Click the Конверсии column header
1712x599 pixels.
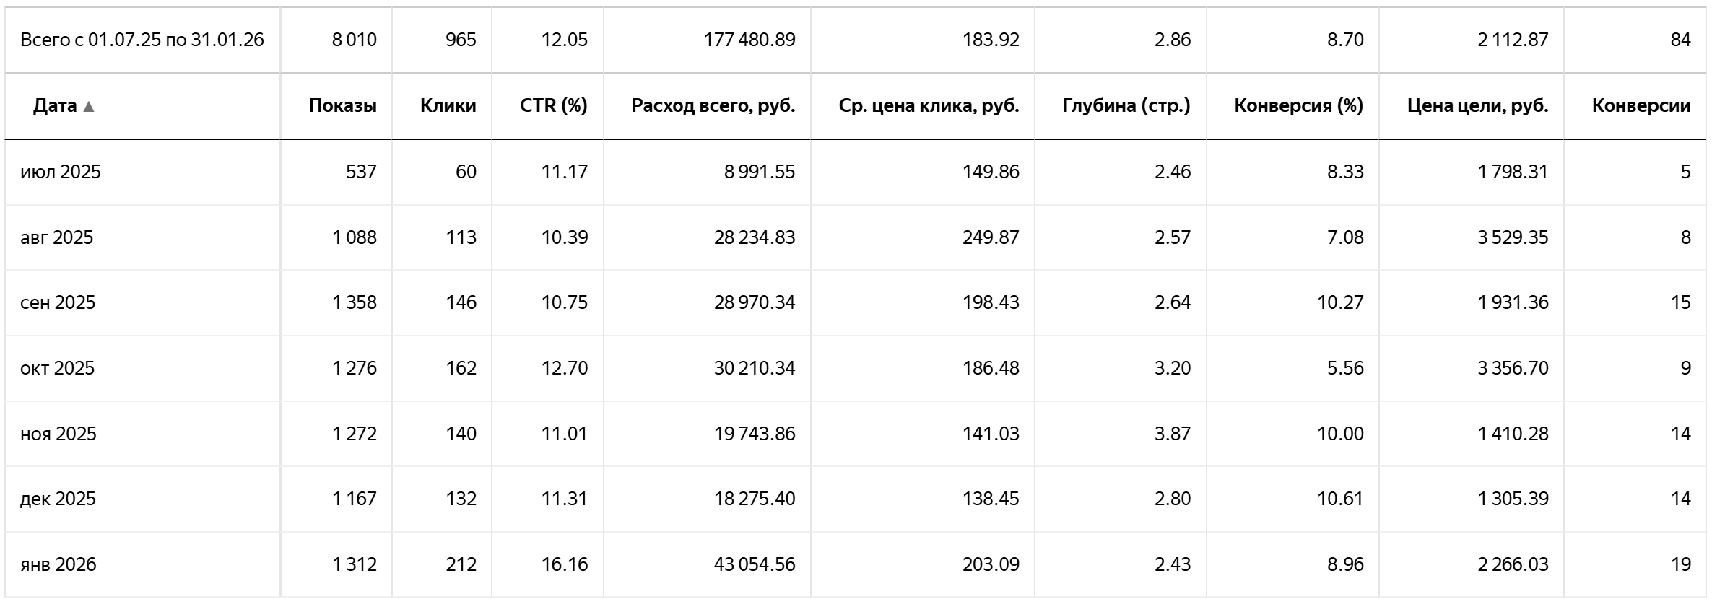[x=1641, y=106]
